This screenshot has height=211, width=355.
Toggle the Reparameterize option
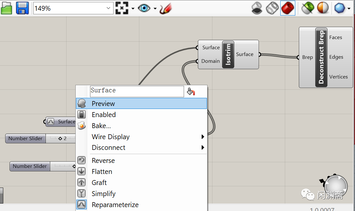click(142, 205)
